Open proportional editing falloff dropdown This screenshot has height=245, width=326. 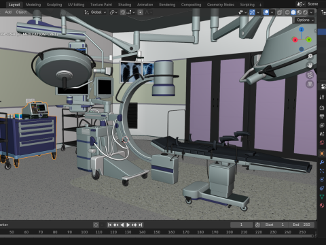pyautogui.click(x=148, y=12)
